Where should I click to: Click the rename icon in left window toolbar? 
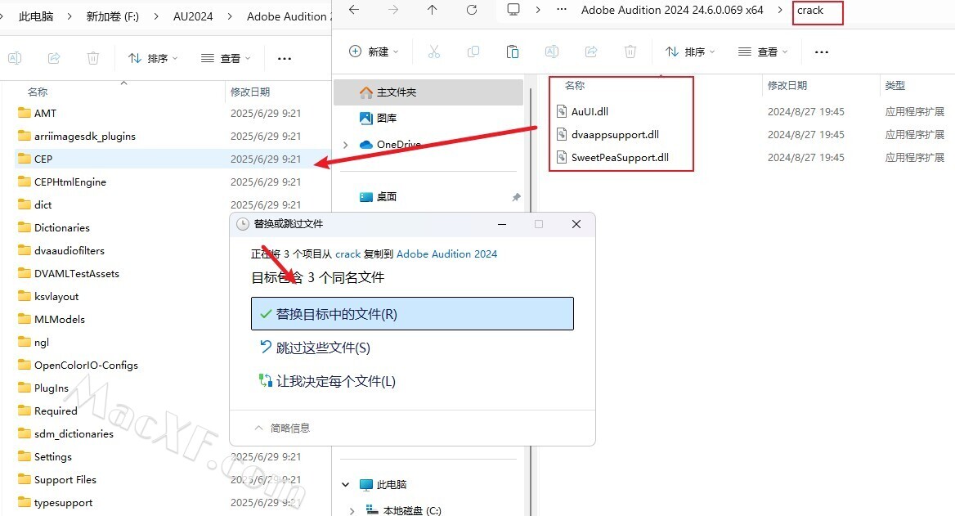[x=15, y=58]
